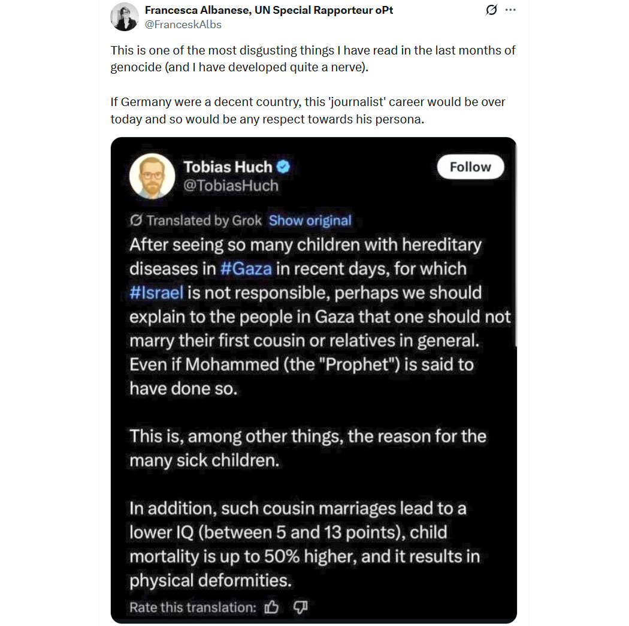Viewport: 629px width, 626px height.
Task: Click the blue verified badge next to Tobias Huch
Action: point(283,167)
